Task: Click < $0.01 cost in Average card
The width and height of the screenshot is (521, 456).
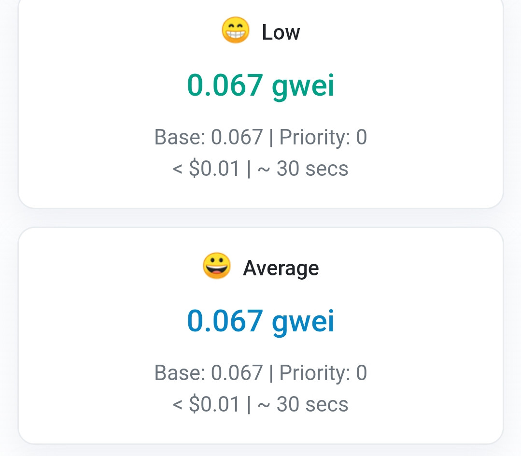Action: [206, 404]
